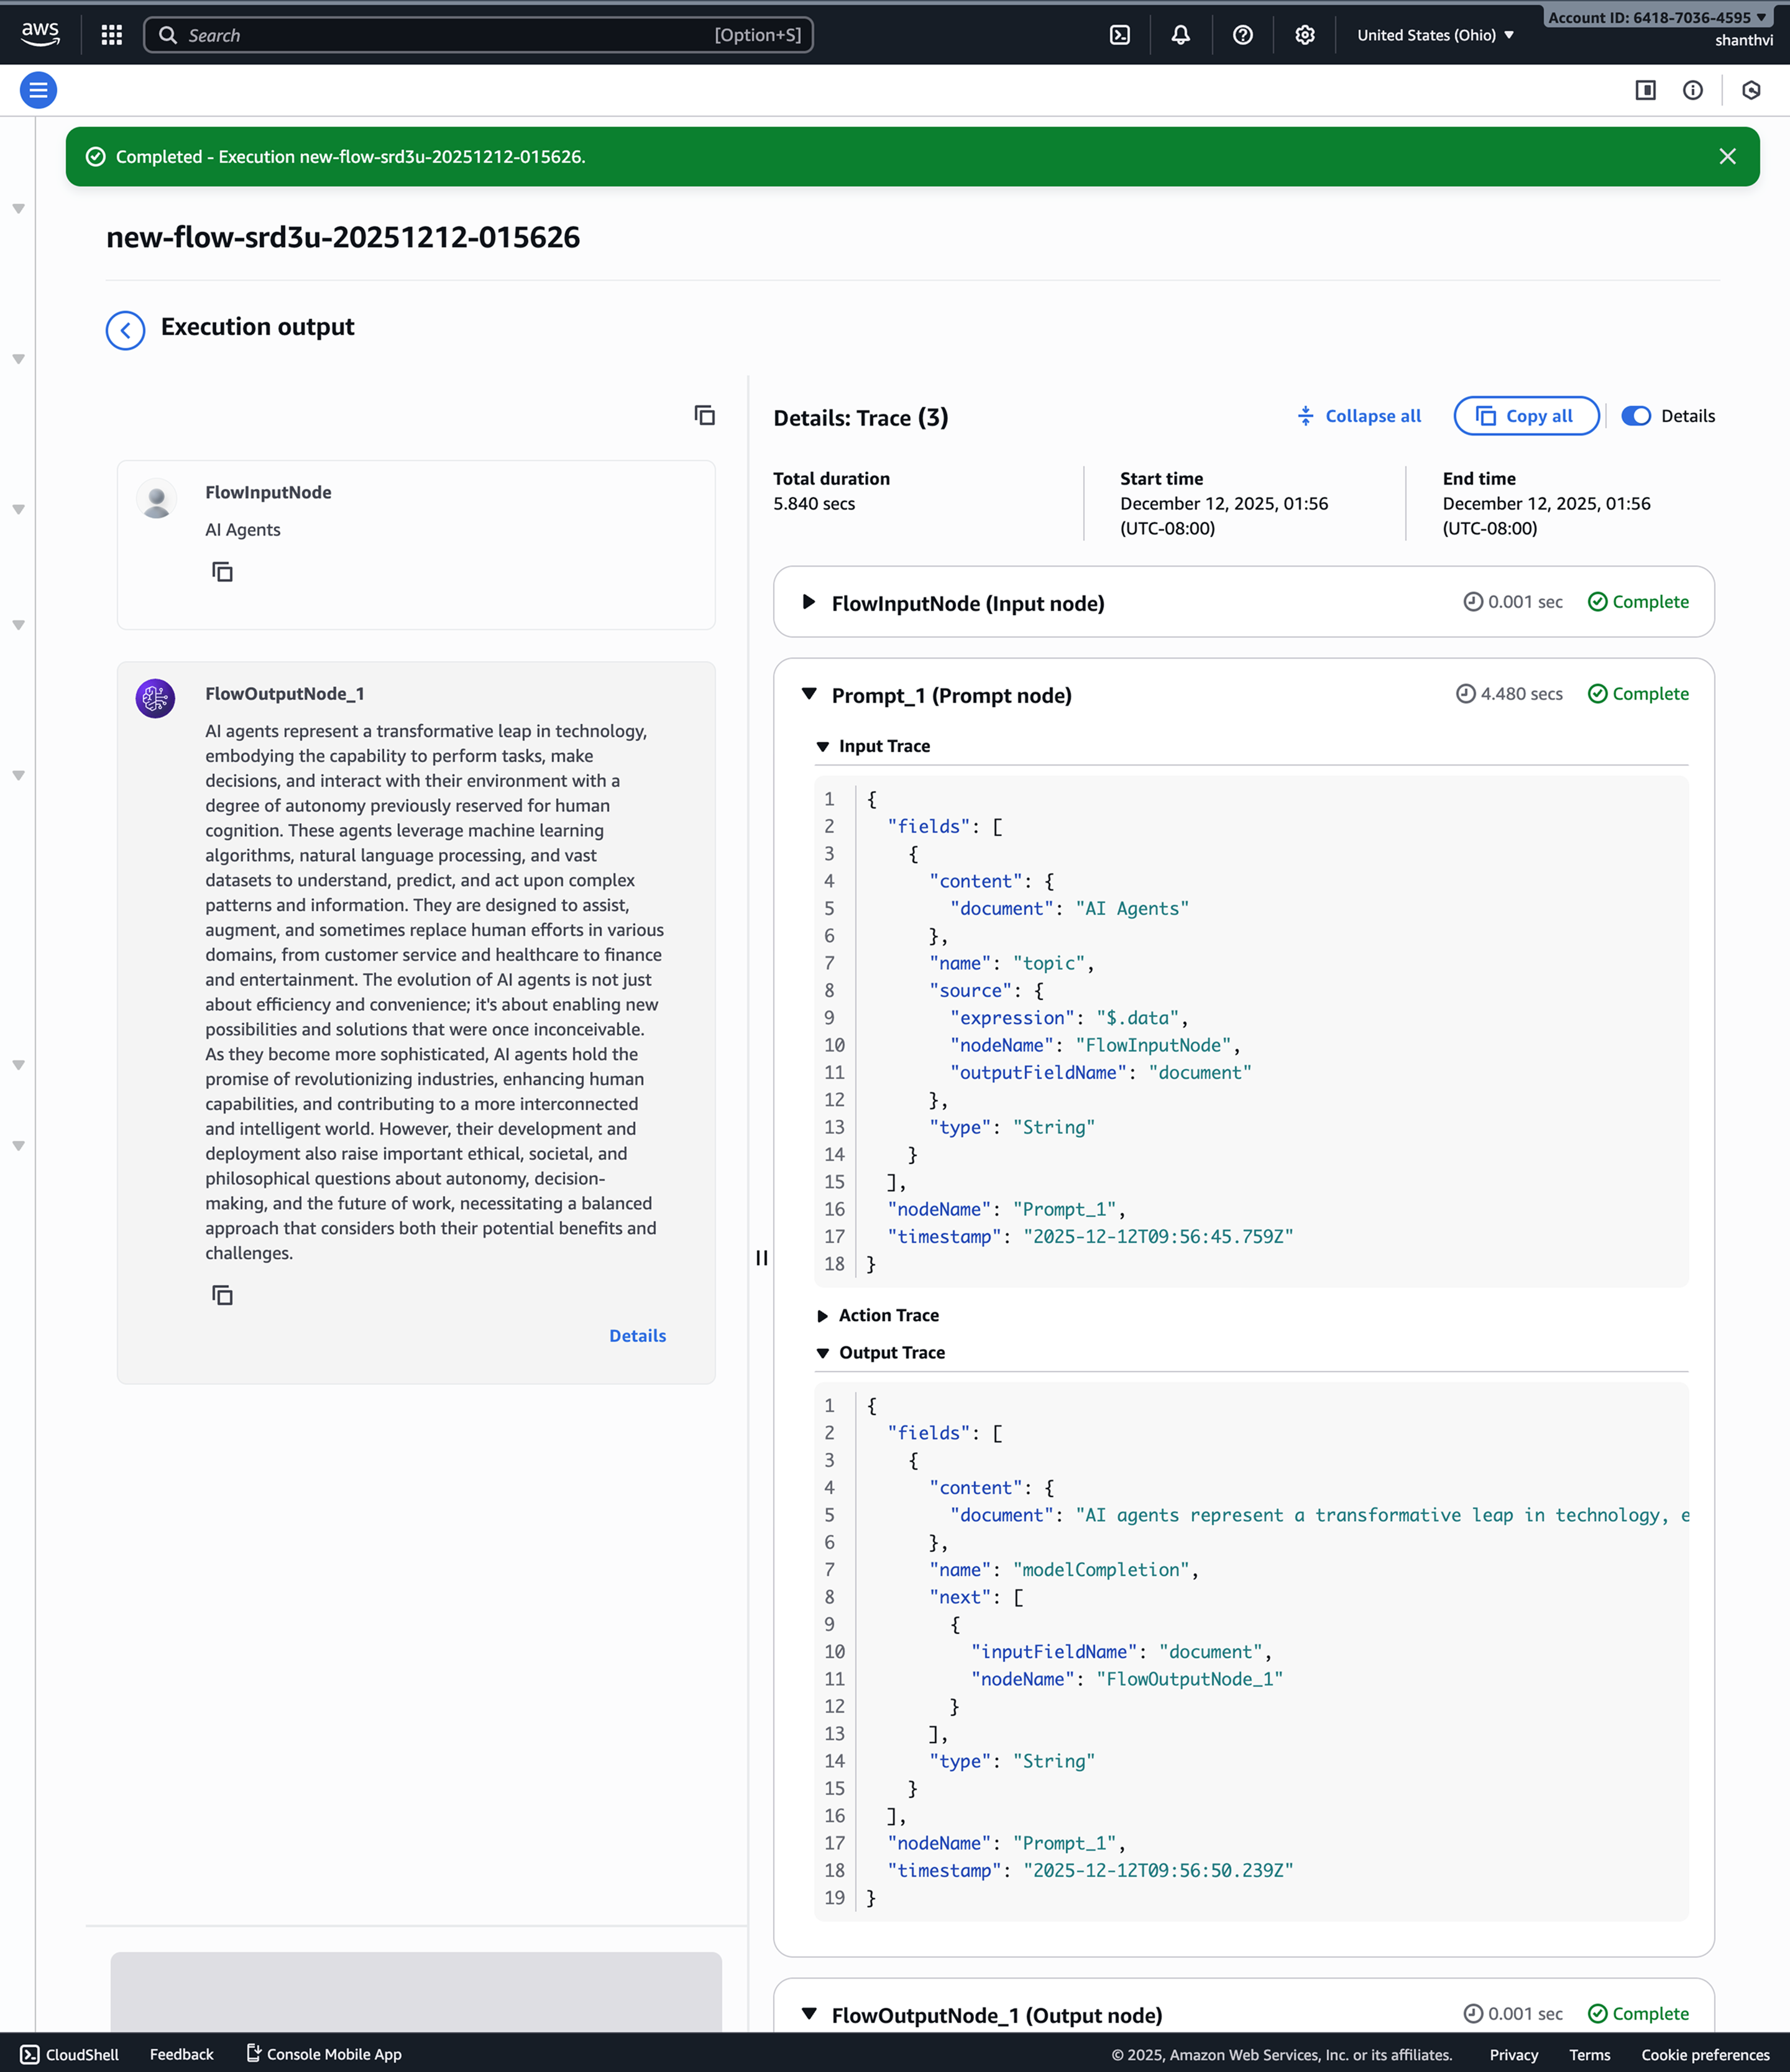Viewport: 1790px width, 2072px height.
Task: Open the blue hamburger navigation menu
Action: pos(38,91)
